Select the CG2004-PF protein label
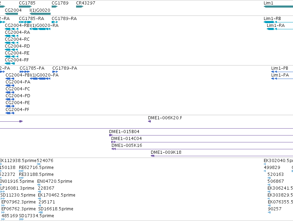Screen dimensions: 293x221 (x=17, y=110)
